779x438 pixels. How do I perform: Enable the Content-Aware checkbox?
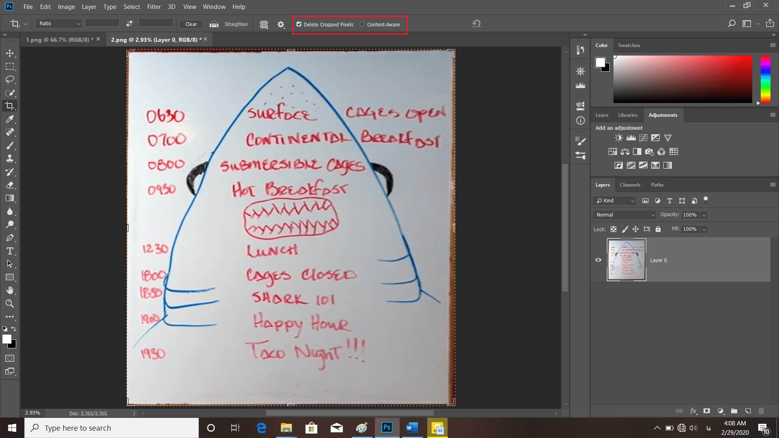pos(362,24)
